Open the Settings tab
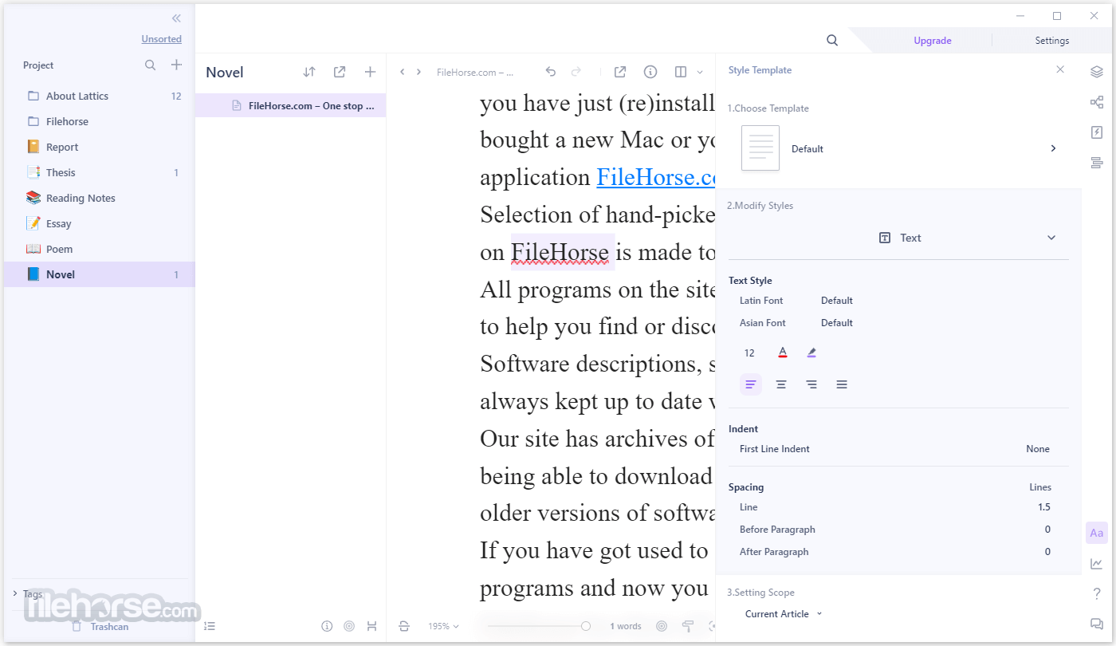The image size is (1116, 646). (1052, 41)
